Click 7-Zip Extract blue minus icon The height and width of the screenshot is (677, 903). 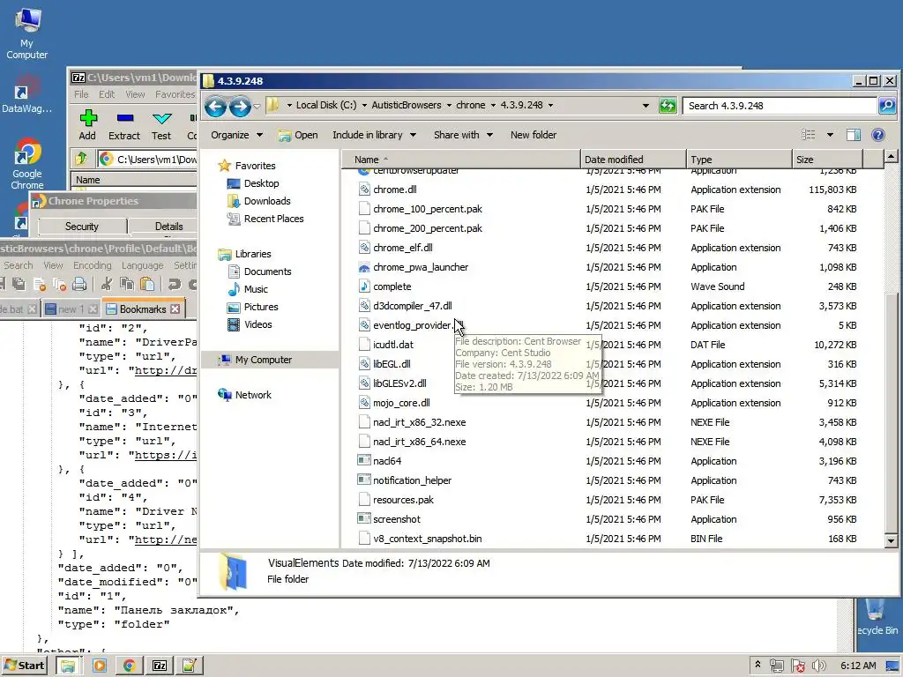tap(125, 119)
